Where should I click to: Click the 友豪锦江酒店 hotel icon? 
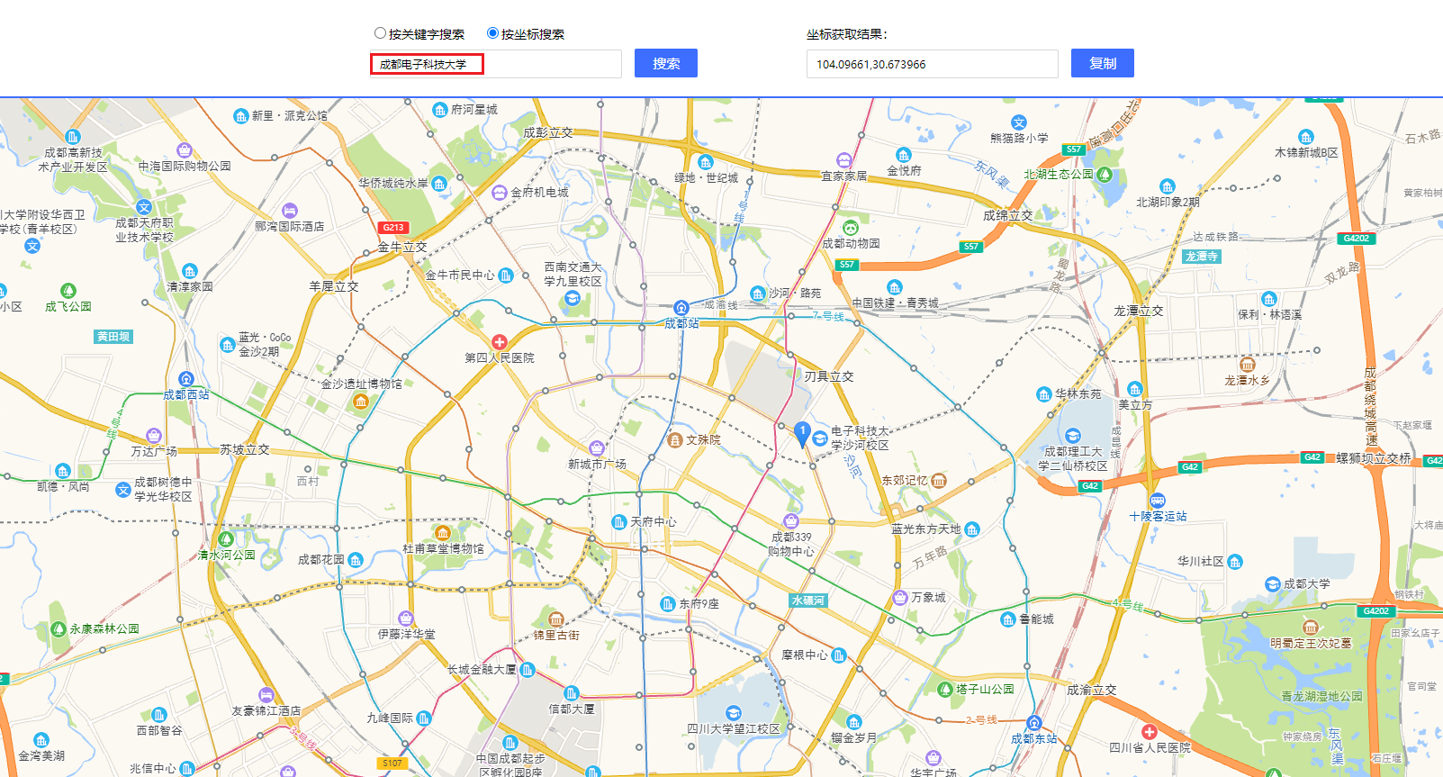click(x=266, y=695)
